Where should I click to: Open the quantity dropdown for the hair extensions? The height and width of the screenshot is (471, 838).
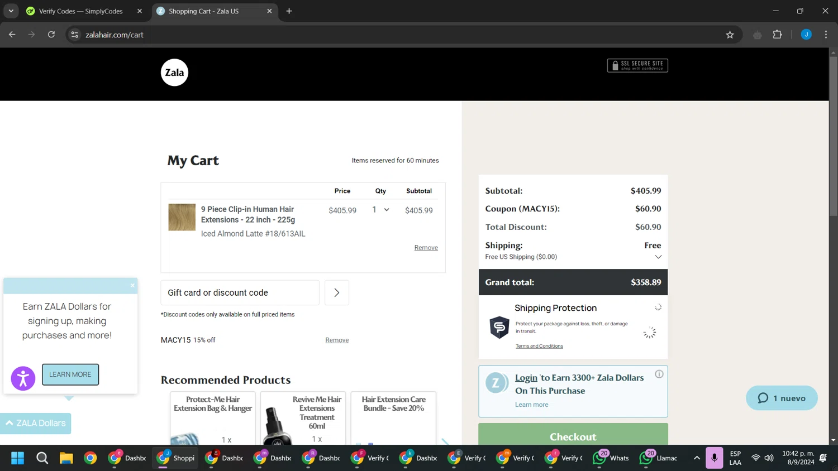(x=380, y=210)
